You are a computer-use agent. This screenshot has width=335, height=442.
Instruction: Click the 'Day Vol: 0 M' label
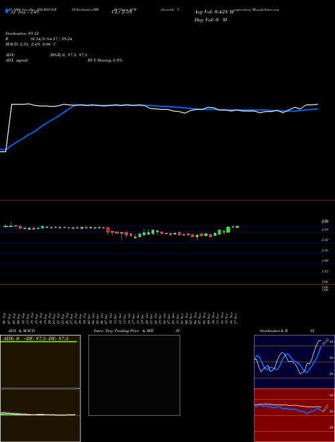click(210, 20)
